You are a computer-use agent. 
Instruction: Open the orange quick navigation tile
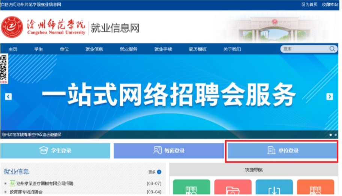click(315, 187)
